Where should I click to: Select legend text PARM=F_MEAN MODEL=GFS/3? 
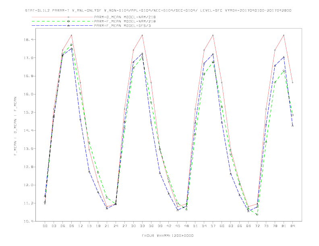[x=122, y=26]
